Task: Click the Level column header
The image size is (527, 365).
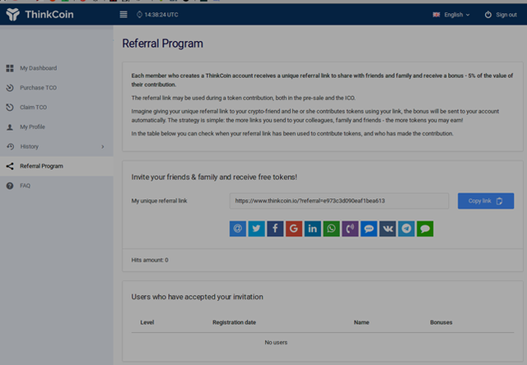Action: pyautogui.click(x=147, y=322)
